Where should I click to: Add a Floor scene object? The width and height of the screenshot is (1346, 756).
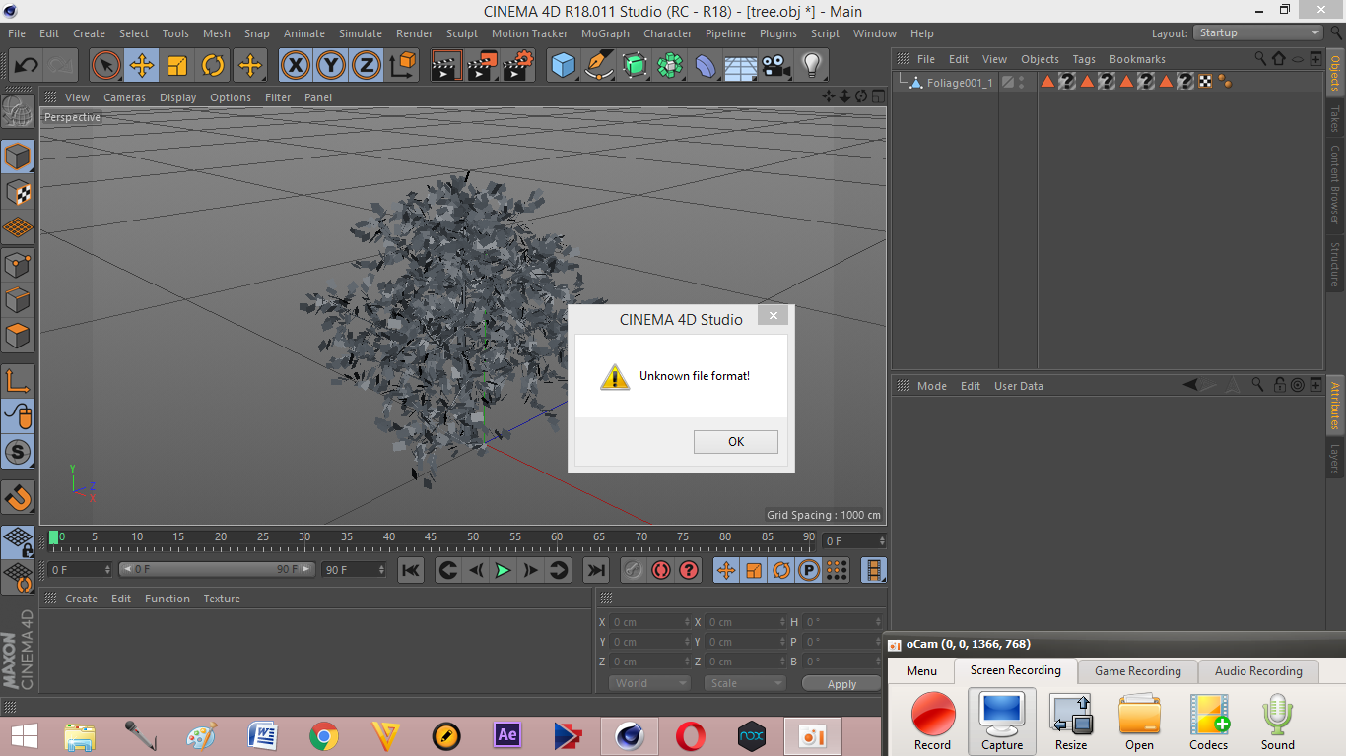click(x=740, y=66)
